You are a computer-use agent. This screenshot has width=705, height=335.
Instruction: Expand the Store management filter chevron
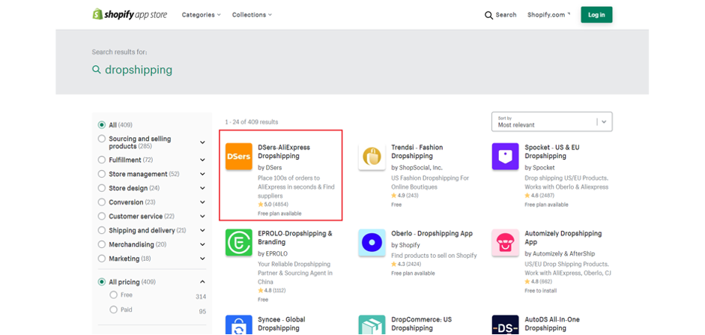[x=202, y=174]
